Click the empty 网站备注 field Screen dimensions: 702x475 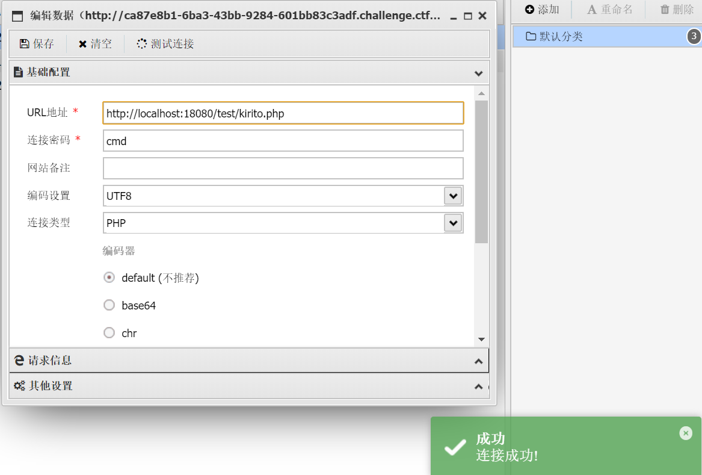283,168
